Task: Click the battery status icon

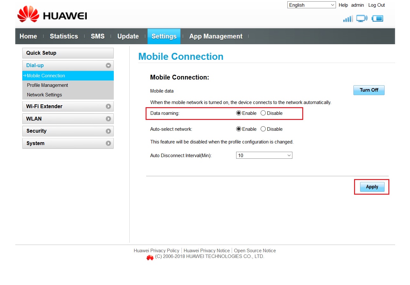Action: [377, 18]
